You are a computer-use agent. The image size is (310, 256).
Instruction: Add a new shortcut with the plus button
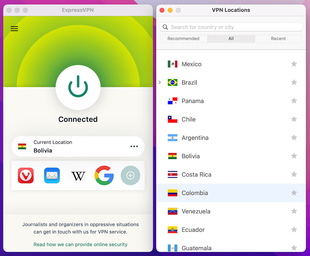(x=131, y=175)
